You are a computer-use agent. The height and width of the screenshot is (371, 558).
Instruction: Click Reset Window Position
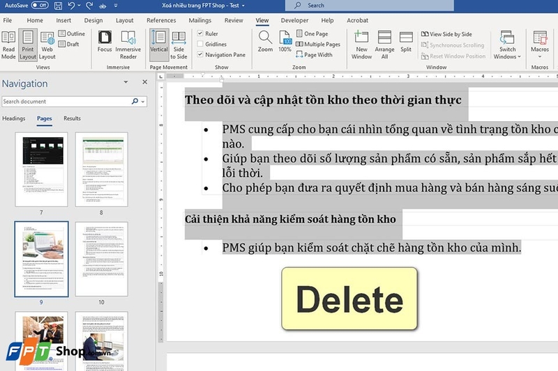click(x=453, y=56)
